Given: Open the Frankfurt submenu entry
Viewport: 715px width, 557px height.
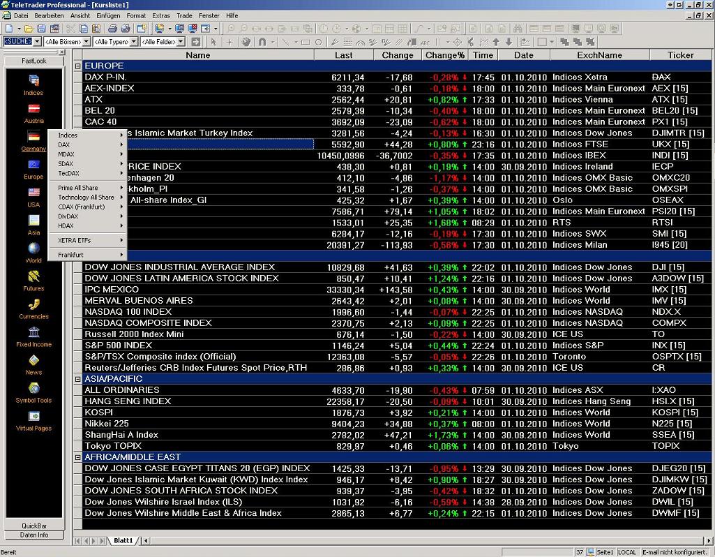Looking at the screenshot, I should tap(87, 255).
